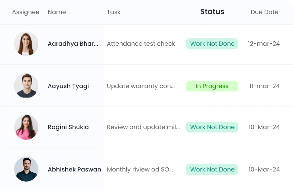This screenshot has height=191, width=293.
Task: Click Aayush Tyagi's avatar picture
Action: [x=26, y=86]
